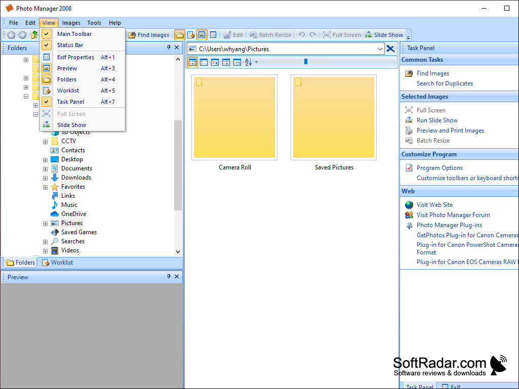Open the Images menu

pos(71,23)
